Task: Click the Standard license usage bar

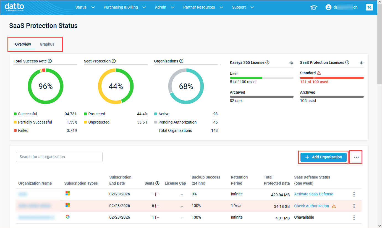Action: point(332,78)
